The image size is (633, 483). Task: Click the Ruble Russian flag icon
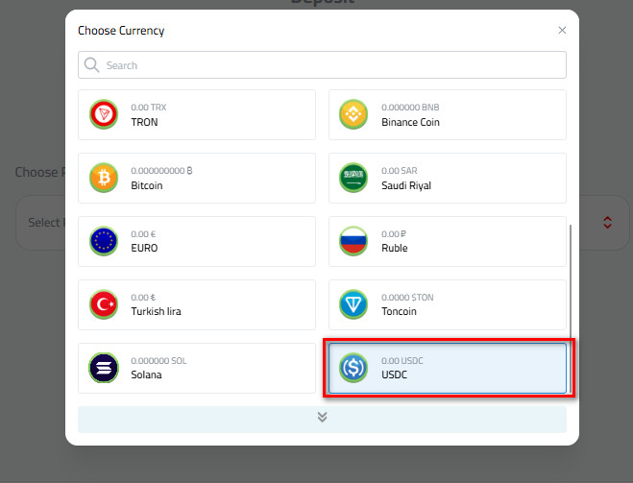(353, 241)
